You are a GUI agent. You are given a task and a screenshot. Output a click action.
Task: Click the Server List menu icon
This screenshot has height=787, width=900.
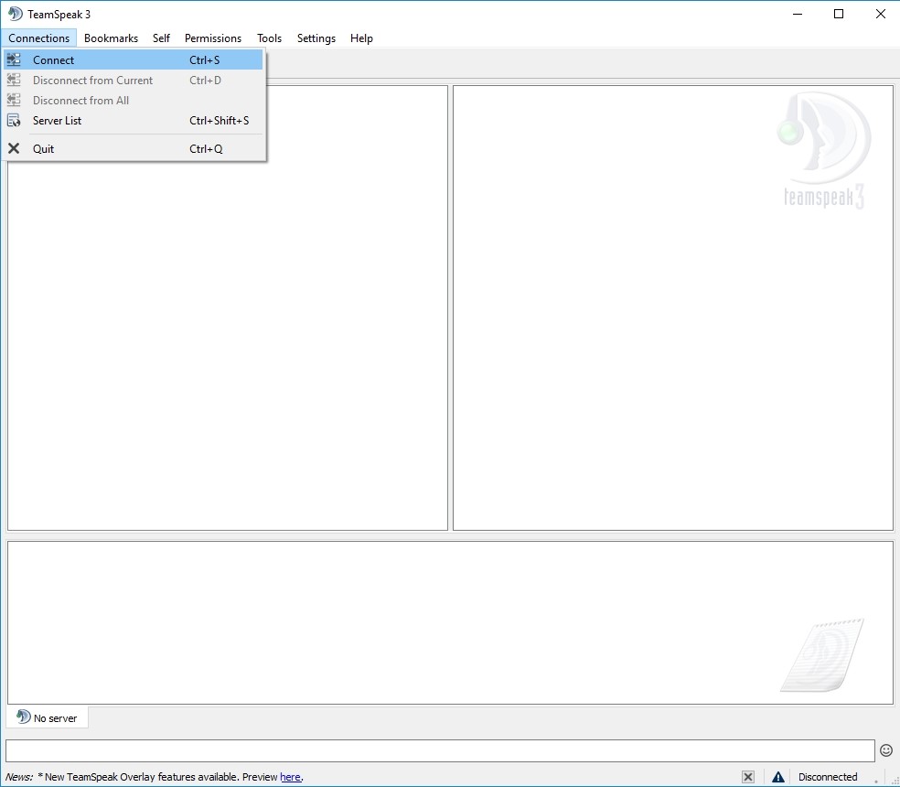point(14,121)
